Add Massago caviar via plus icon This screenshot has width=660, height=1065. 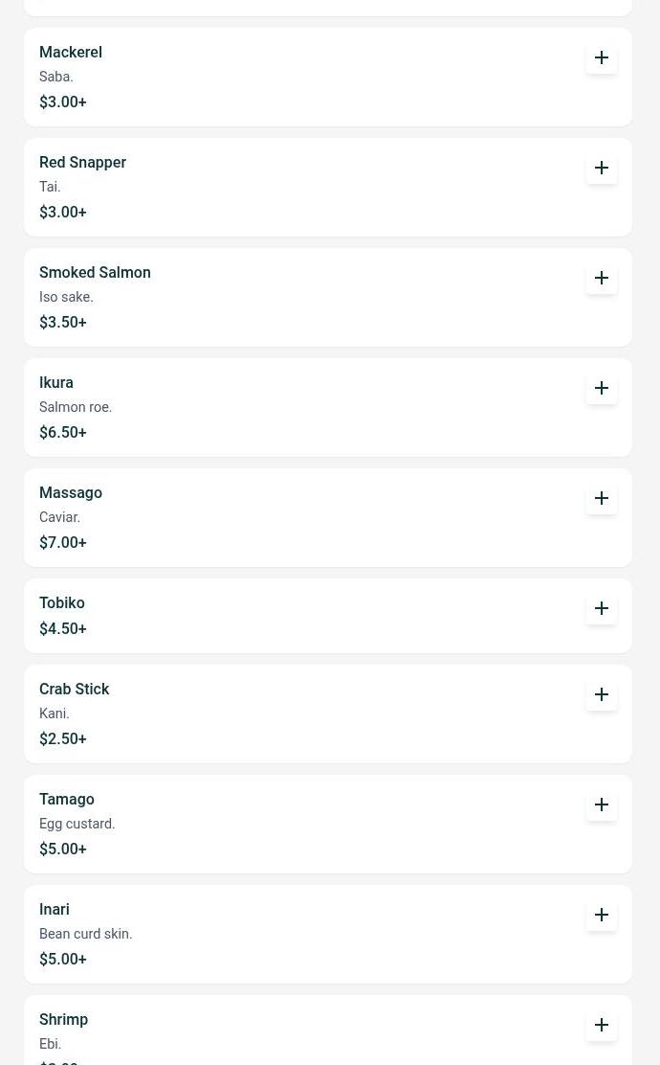point(602,498)
